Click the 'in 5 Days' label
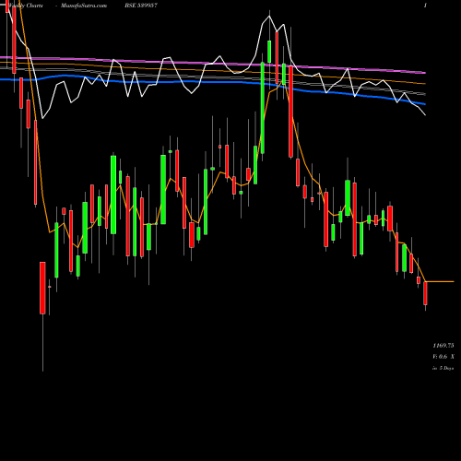Screen dimensions: 461x461 (443, 368)
